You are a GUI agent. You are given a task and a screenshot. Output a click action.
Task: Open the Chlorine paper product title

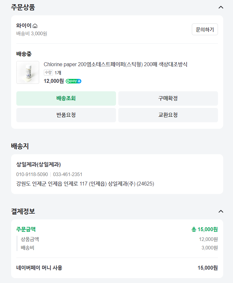(115, 65)
